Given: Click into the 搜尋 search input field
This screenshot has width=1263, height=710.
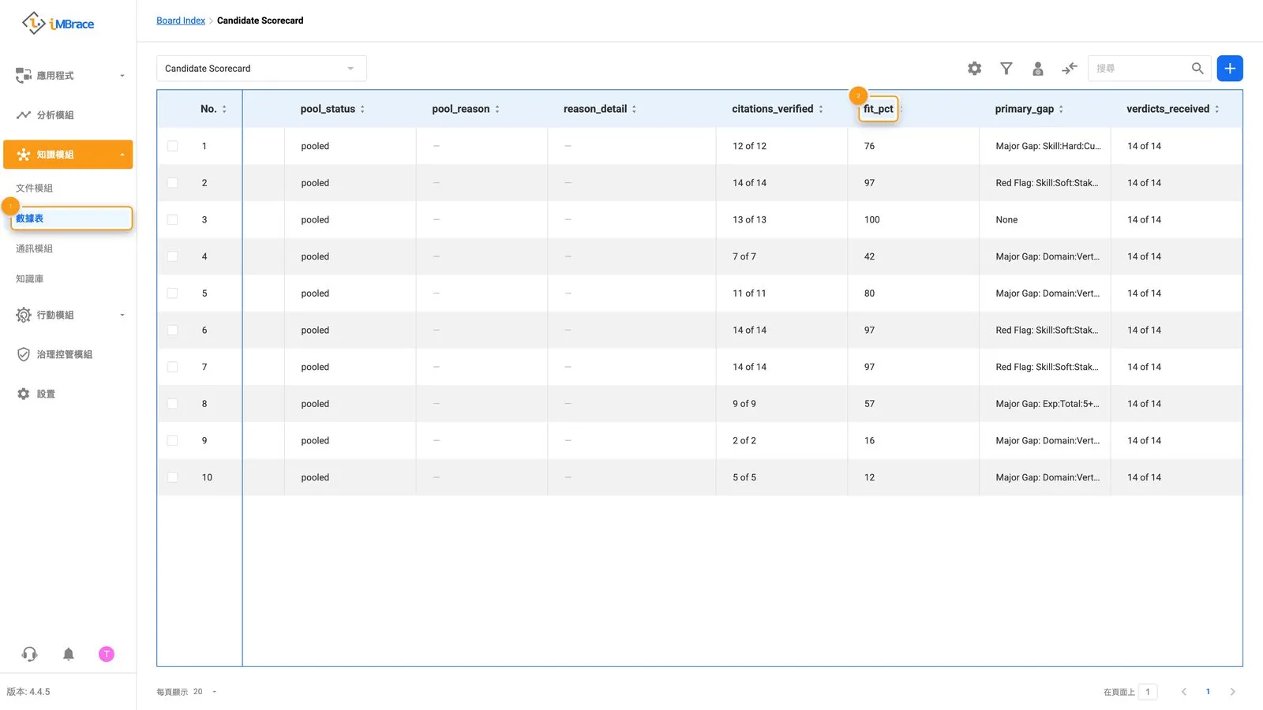Looking at the screenshot, I should pos(1139,69).
